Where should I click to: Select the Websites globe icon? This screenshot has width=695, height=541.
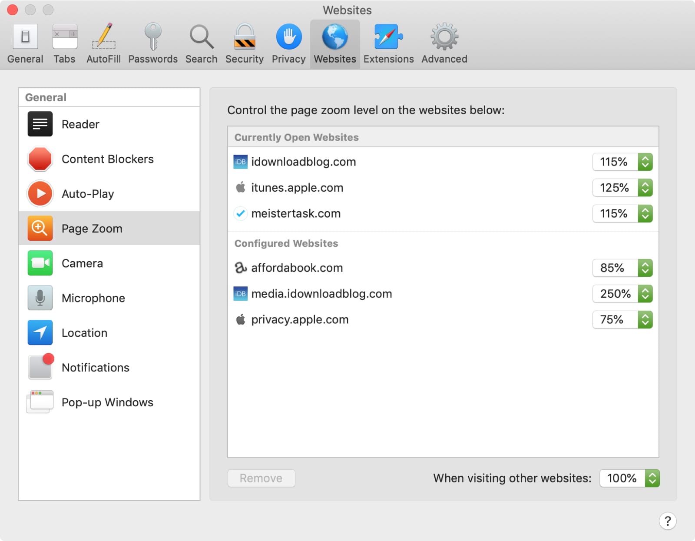[335, 37]
